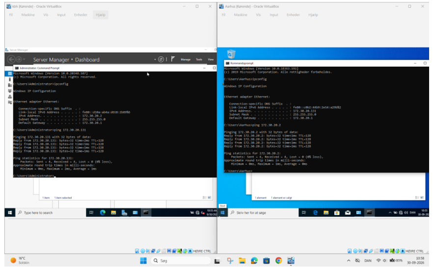This screenshot has height=270, width=435.
Task: Click the host battery indicator showing 85%
Action: click(396, 261)
